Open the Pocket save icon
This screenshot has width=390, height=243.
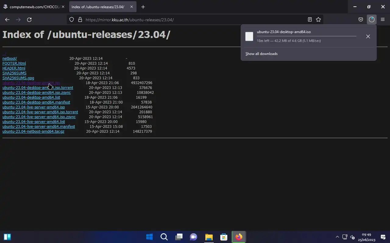pyautogui.click(x=361, y=20)
